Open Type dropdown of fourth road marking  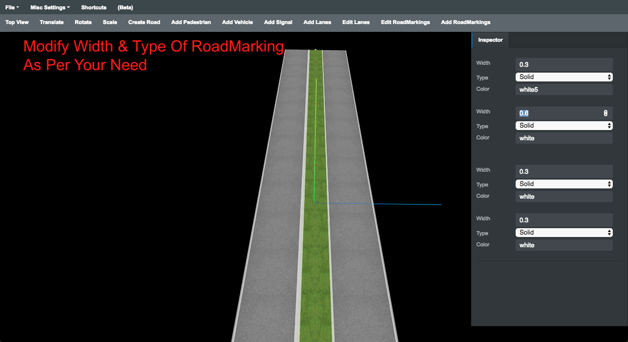click(x=564, y=233)
